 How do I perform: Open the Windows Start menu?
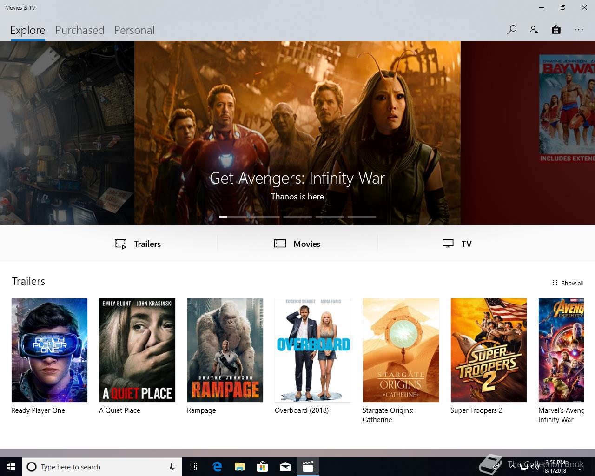(x=11, y=467)
